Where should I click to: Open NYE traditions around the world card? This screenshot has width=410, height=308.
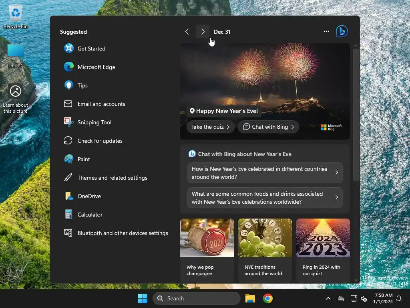(265, 250)
